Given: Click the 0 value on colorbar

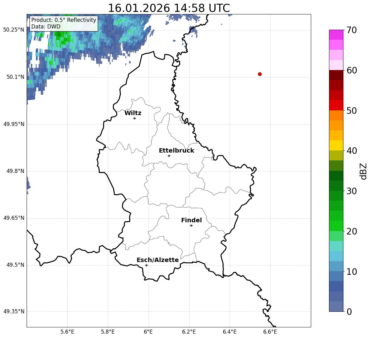Looking at the screenshot, I should 349,312.
